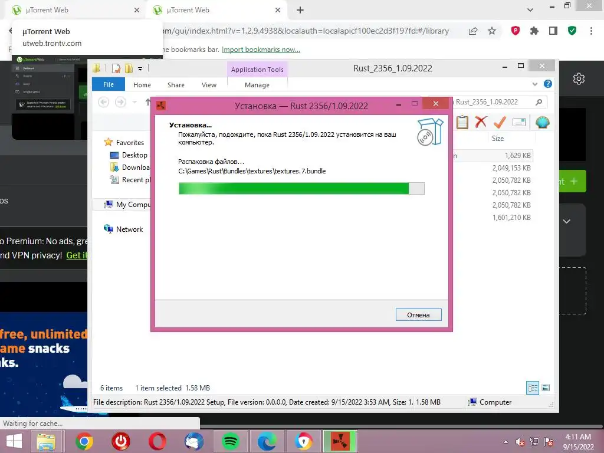Open the quick access toolbar dropdown
Image resolution: width=604 pixels, height=453 pixels.
tap(140, 69)
